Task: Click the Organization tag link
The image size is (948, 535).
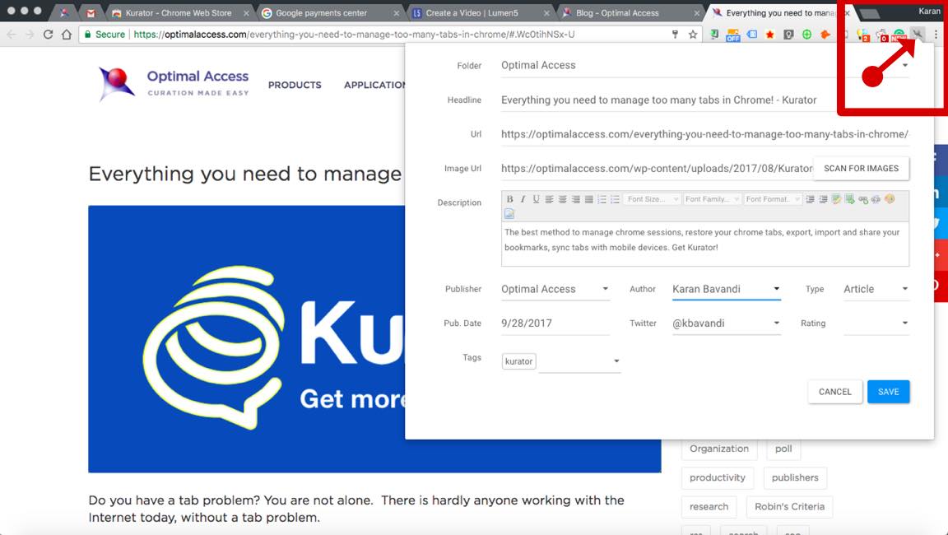Action: pos(719,449)
